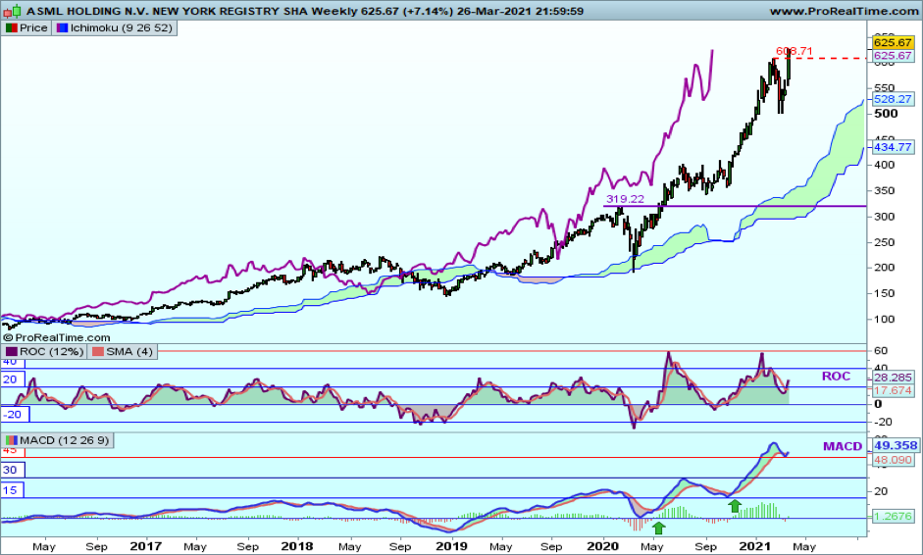Select the purple MACD text annotation
The height and width of the screenshot is (555, 923).
click(x=843, y=446)
